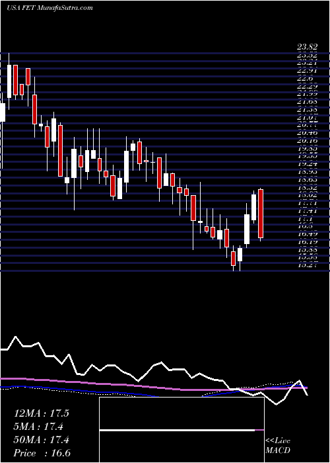
Task: Click the 19.24 price axis label
Action: click(x=308, y=164)
